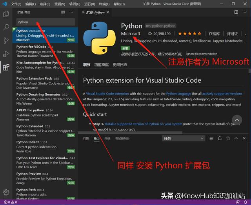The width and height of the screenshot is (251, 205).
Task: Open the Run and Debug view
Action: pyautogui.click(x=6, y=54)
